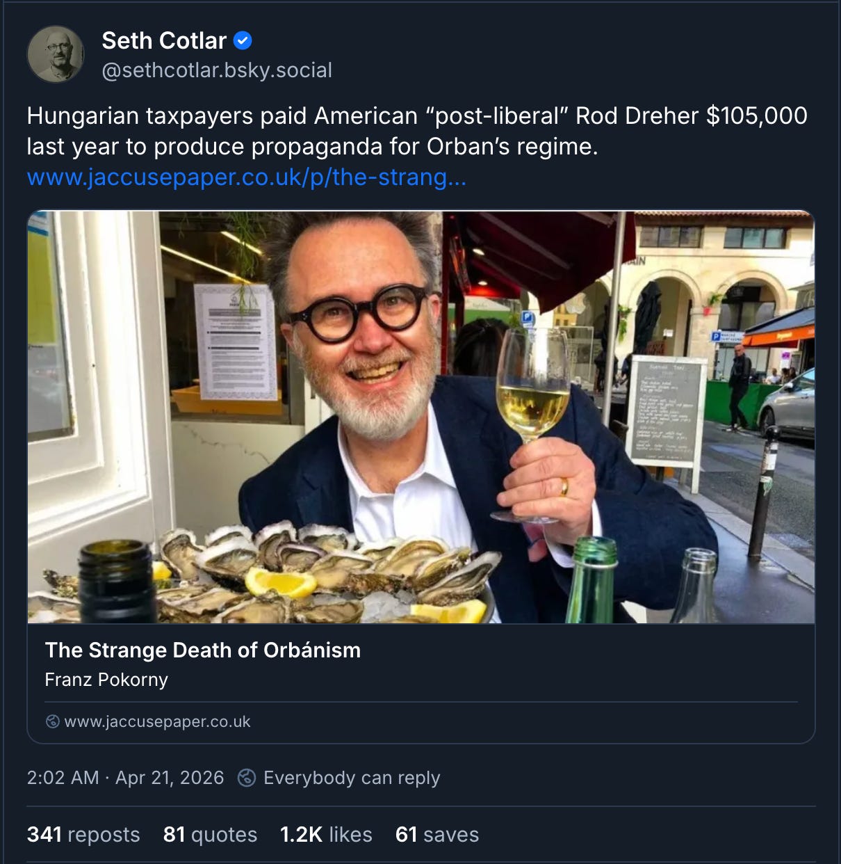Click the blue verified badge next to Seth Cotlar
Viewport: 841px width, 864px height.
pyautogui.click(x=243, y=40)
